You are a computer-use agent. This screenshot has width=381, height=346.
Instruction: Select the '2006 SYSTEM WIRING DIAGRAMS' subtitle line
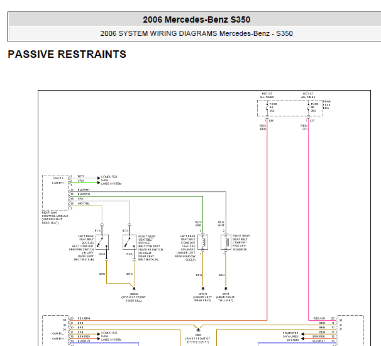point(196,33)
